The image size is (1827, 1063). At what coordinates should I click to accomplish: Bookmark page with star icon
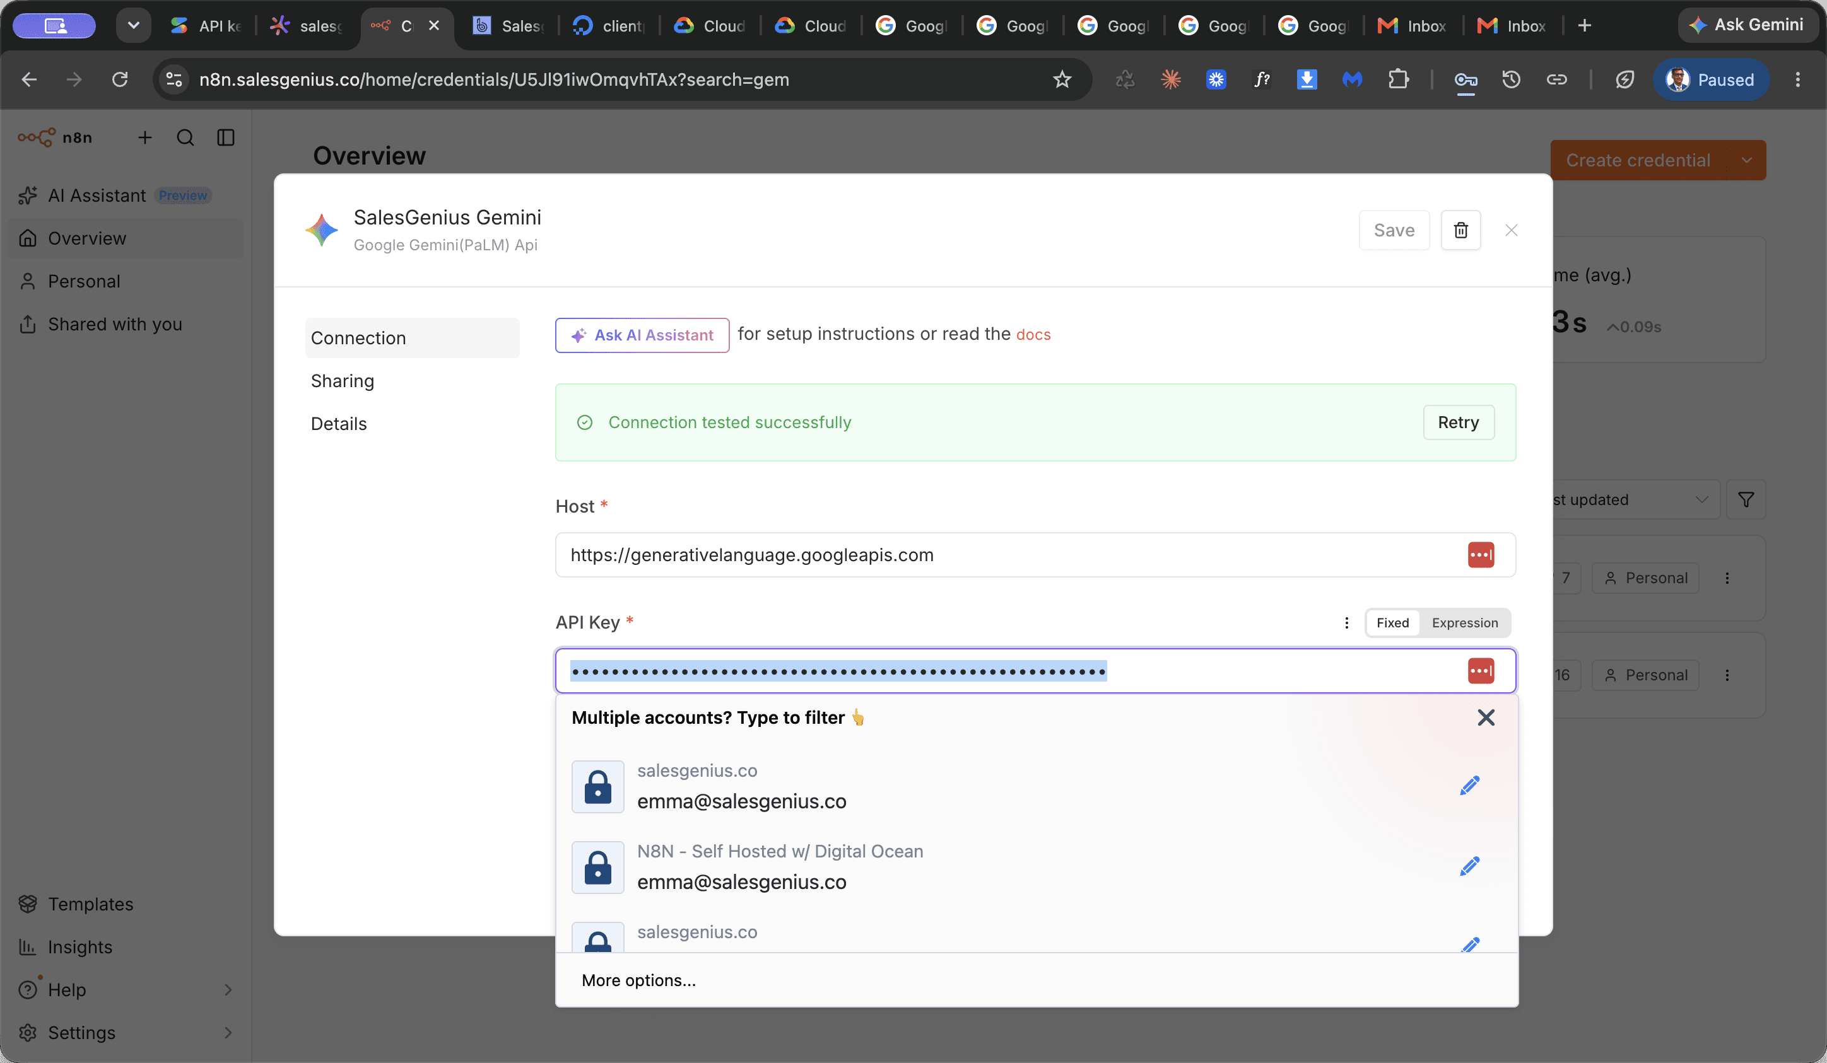[1062, 79]
